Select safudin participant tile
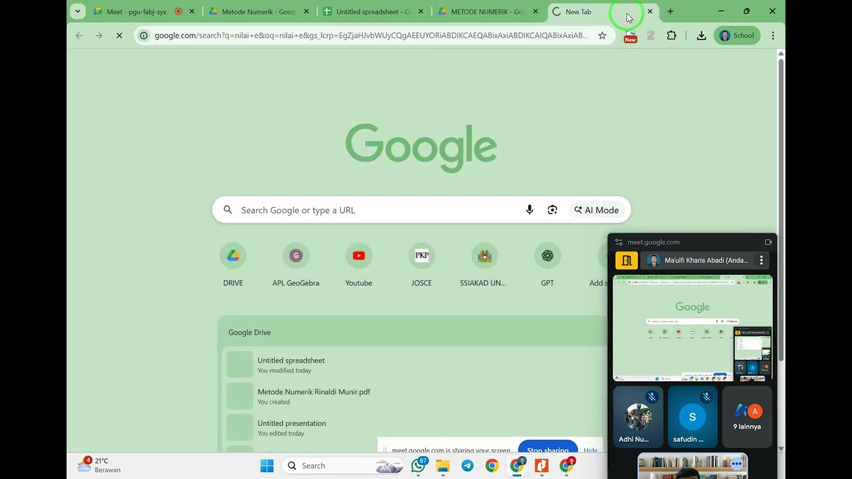Image resolution: width=852 pixels, height=479 pixels. coord(692,416)
